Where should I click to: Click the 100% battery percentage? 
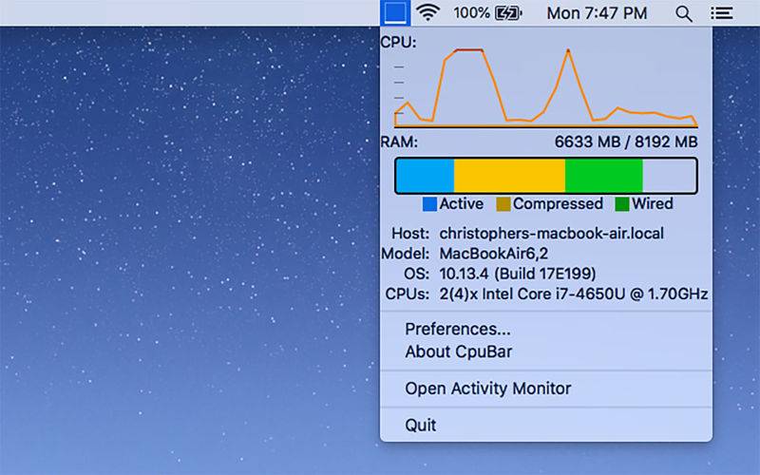point(471,13)
